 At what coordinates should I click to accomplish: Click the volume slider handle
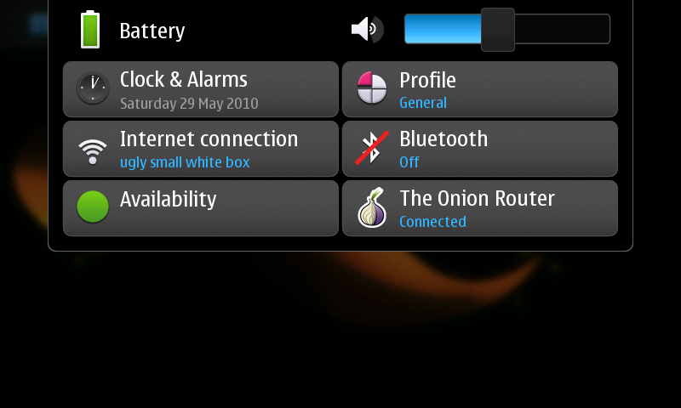[498, 30]
